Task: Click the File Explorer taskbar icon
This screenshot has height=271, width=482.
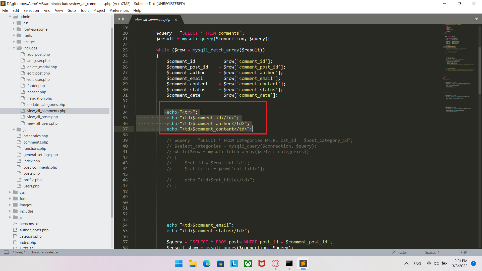Action: pyautogui.click(x=193, y=263)
